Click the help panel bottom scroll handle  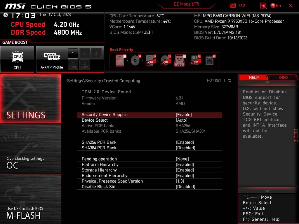(x=267, y=190)
